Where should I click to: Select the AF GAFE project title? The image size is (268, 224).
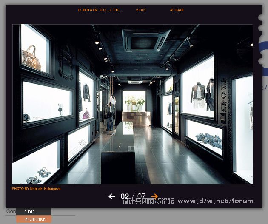(x=177, y=10)
